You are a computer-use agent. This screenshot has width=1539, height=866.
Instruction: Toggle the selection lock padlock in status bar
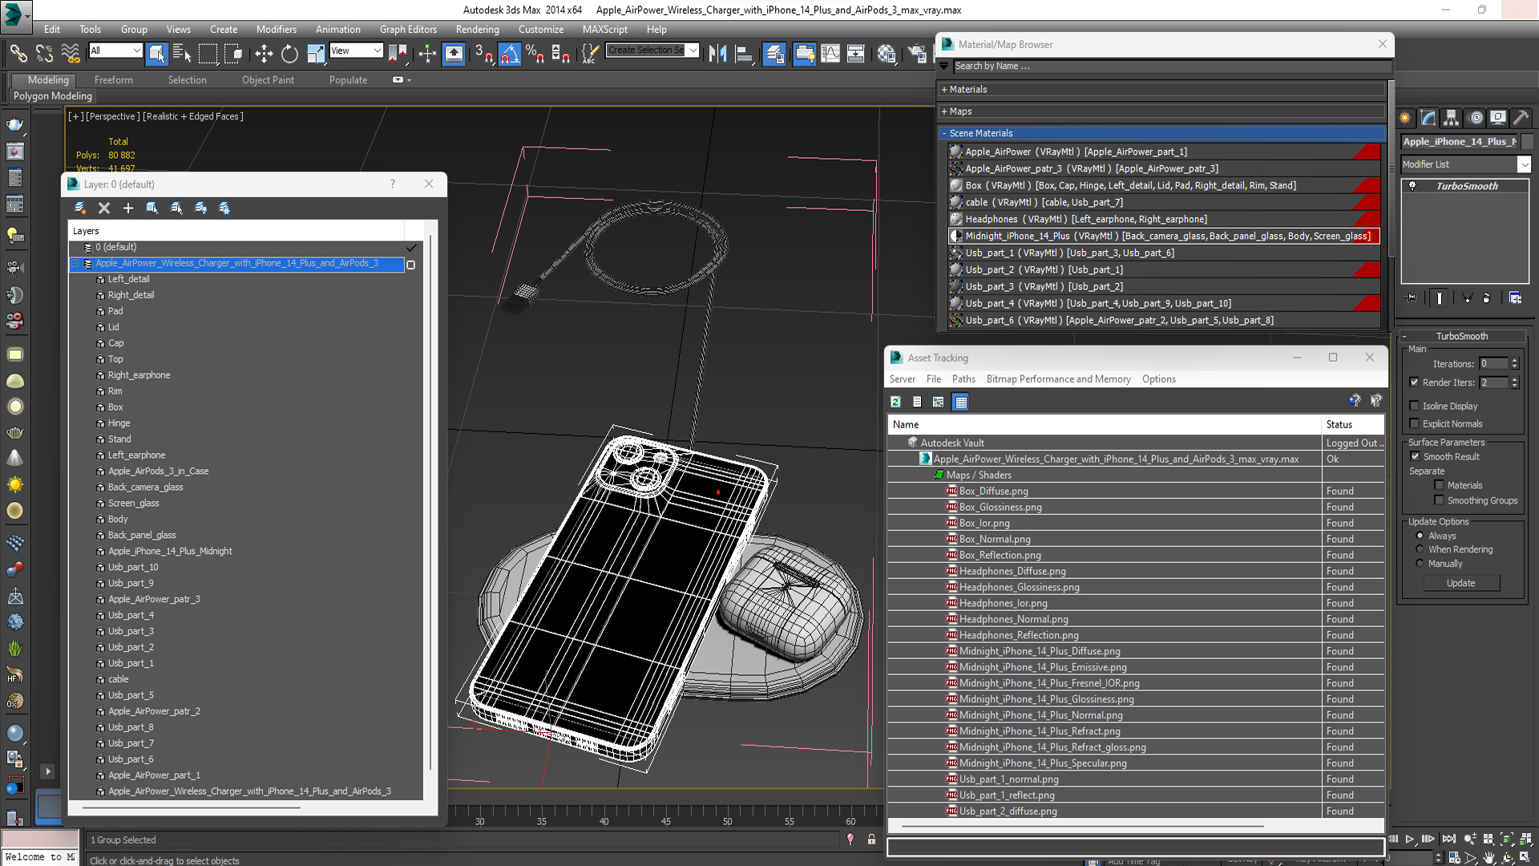(871, 840)
